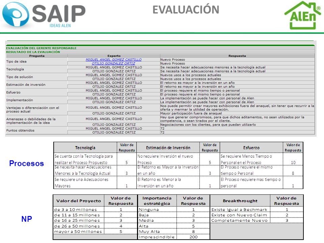The height and width of the screenshot is (243, 324).
Task: Select 'El Proceso requiere mas tiempo' cell
Action: [251, 183]
